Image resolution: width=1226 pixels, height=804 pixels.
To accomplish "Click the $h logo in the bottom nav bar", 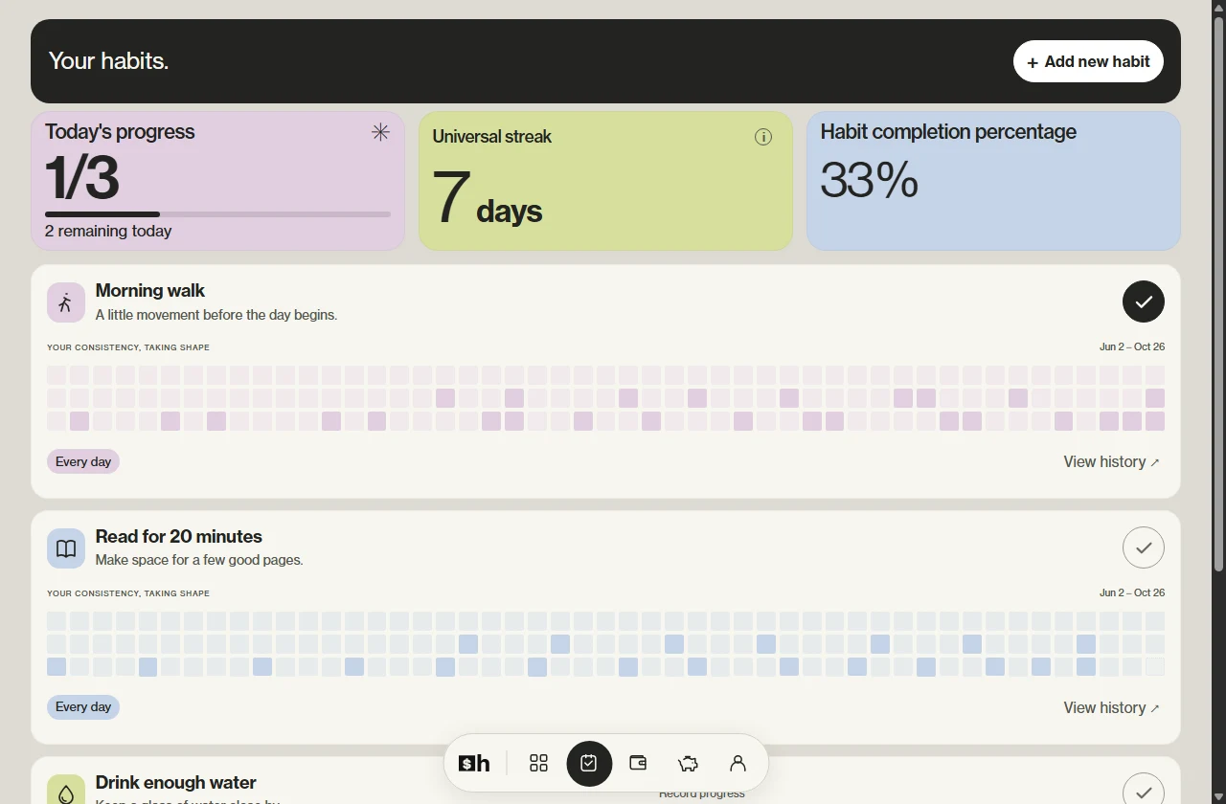I will coord(474,763).
